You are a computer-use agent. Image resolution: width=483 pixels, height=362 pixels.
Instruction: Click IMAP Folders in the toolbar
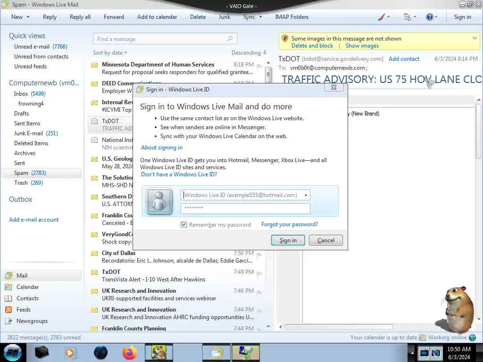(291, 17)
